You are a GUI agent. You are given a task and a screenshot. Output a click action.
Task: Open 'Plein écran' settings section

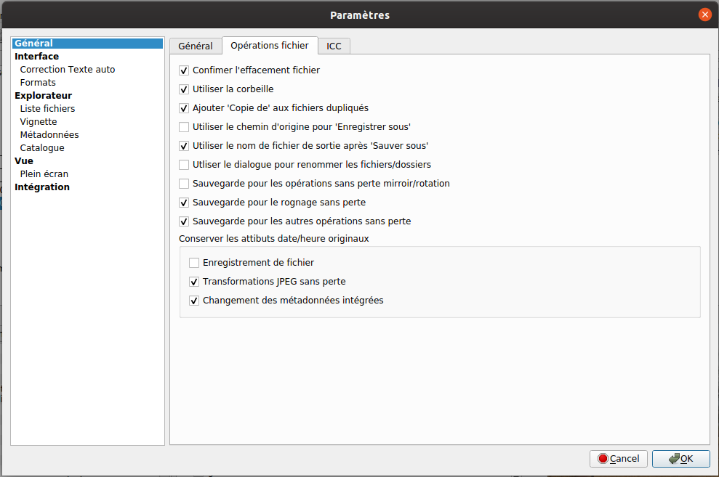44,174
